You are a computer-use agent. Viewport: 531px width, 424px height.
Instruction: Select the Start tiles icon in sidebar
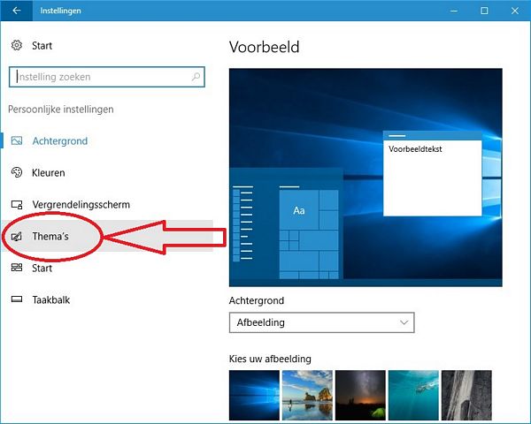click(17, 268)
